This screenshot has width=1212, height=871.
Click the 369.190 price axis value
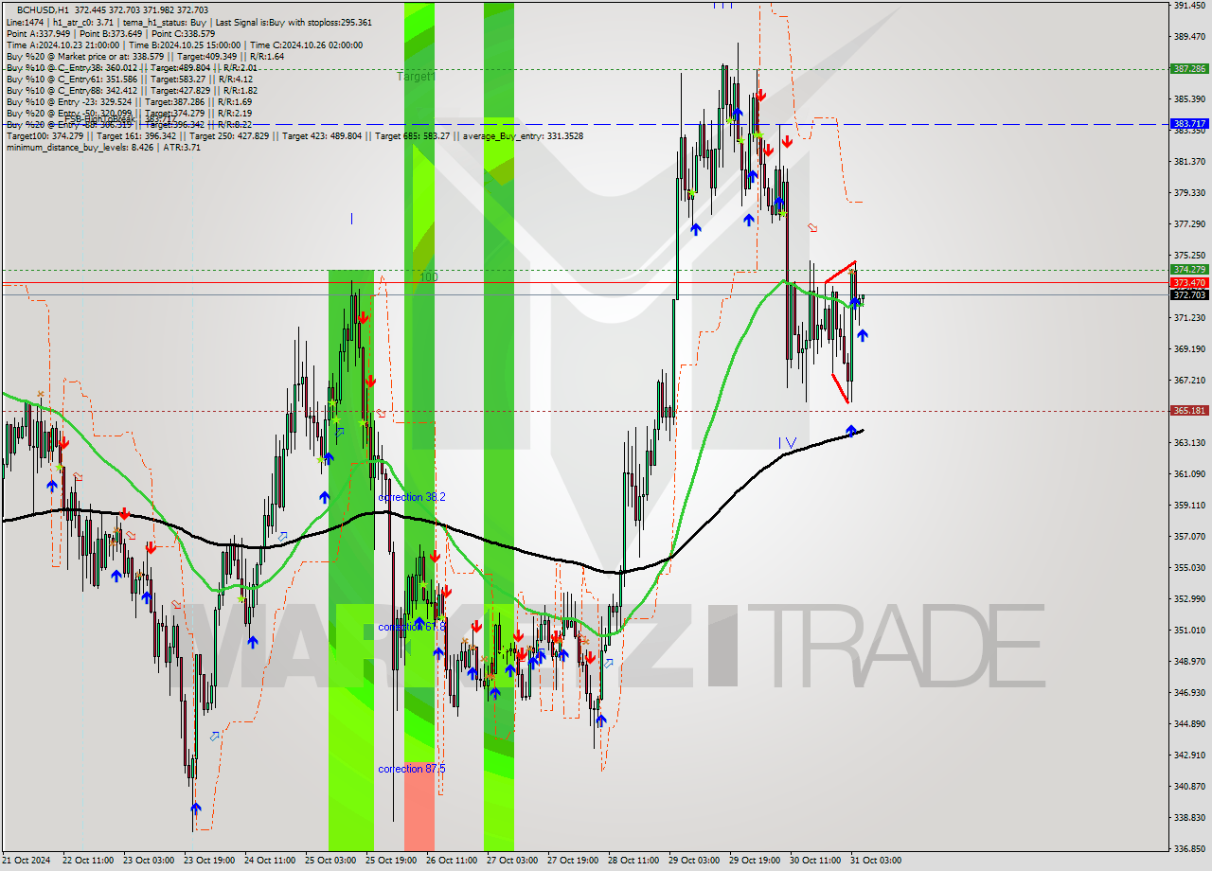coord(1189,348)
